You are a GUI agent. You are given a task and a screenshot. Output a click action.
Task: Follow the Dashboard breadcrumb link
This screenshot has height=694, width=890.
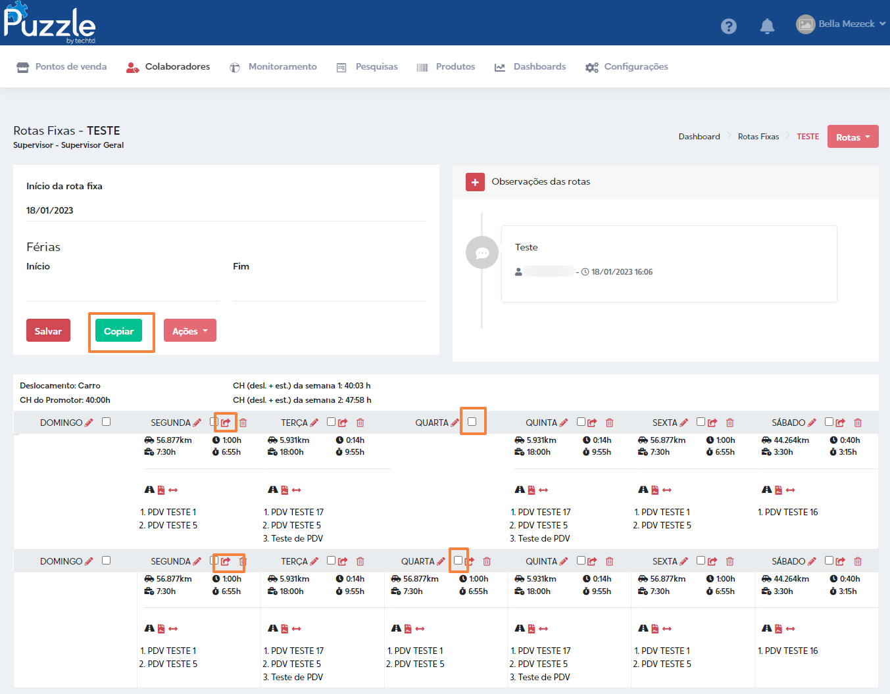coord(699,137)
